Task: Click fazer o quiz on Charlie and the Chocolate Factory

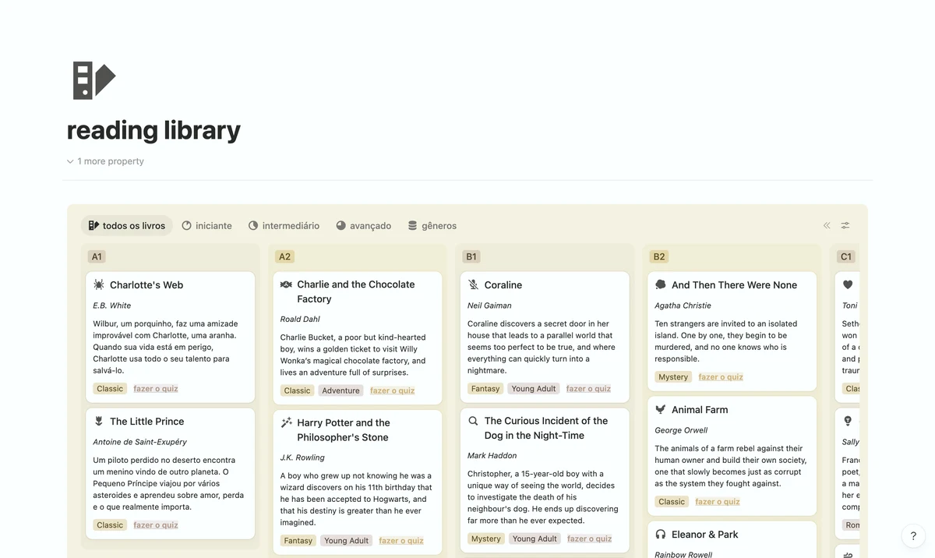Action: point(393,391)
